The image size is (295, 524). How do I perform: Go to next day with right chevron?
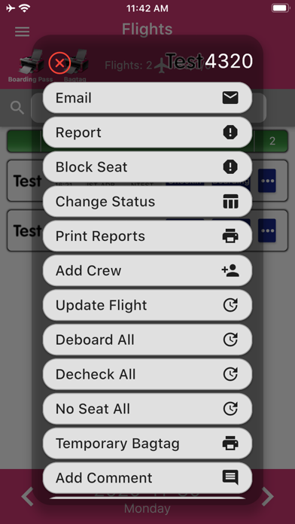[x=268, y=497]
